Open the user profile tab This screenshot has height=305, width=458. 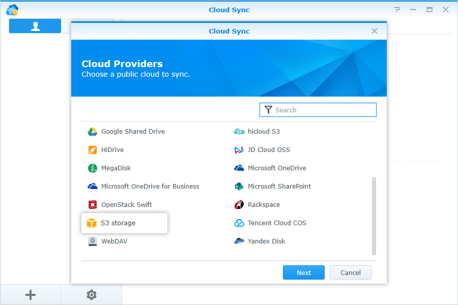tap(35, 26)
